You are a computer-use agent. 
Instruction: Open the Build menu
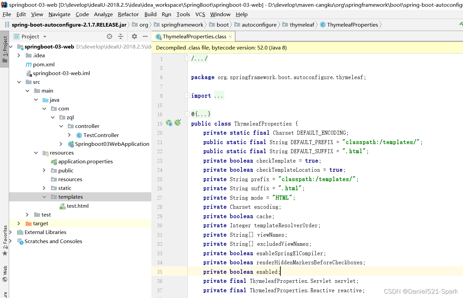pyautogui.click(x=150, y=14)
